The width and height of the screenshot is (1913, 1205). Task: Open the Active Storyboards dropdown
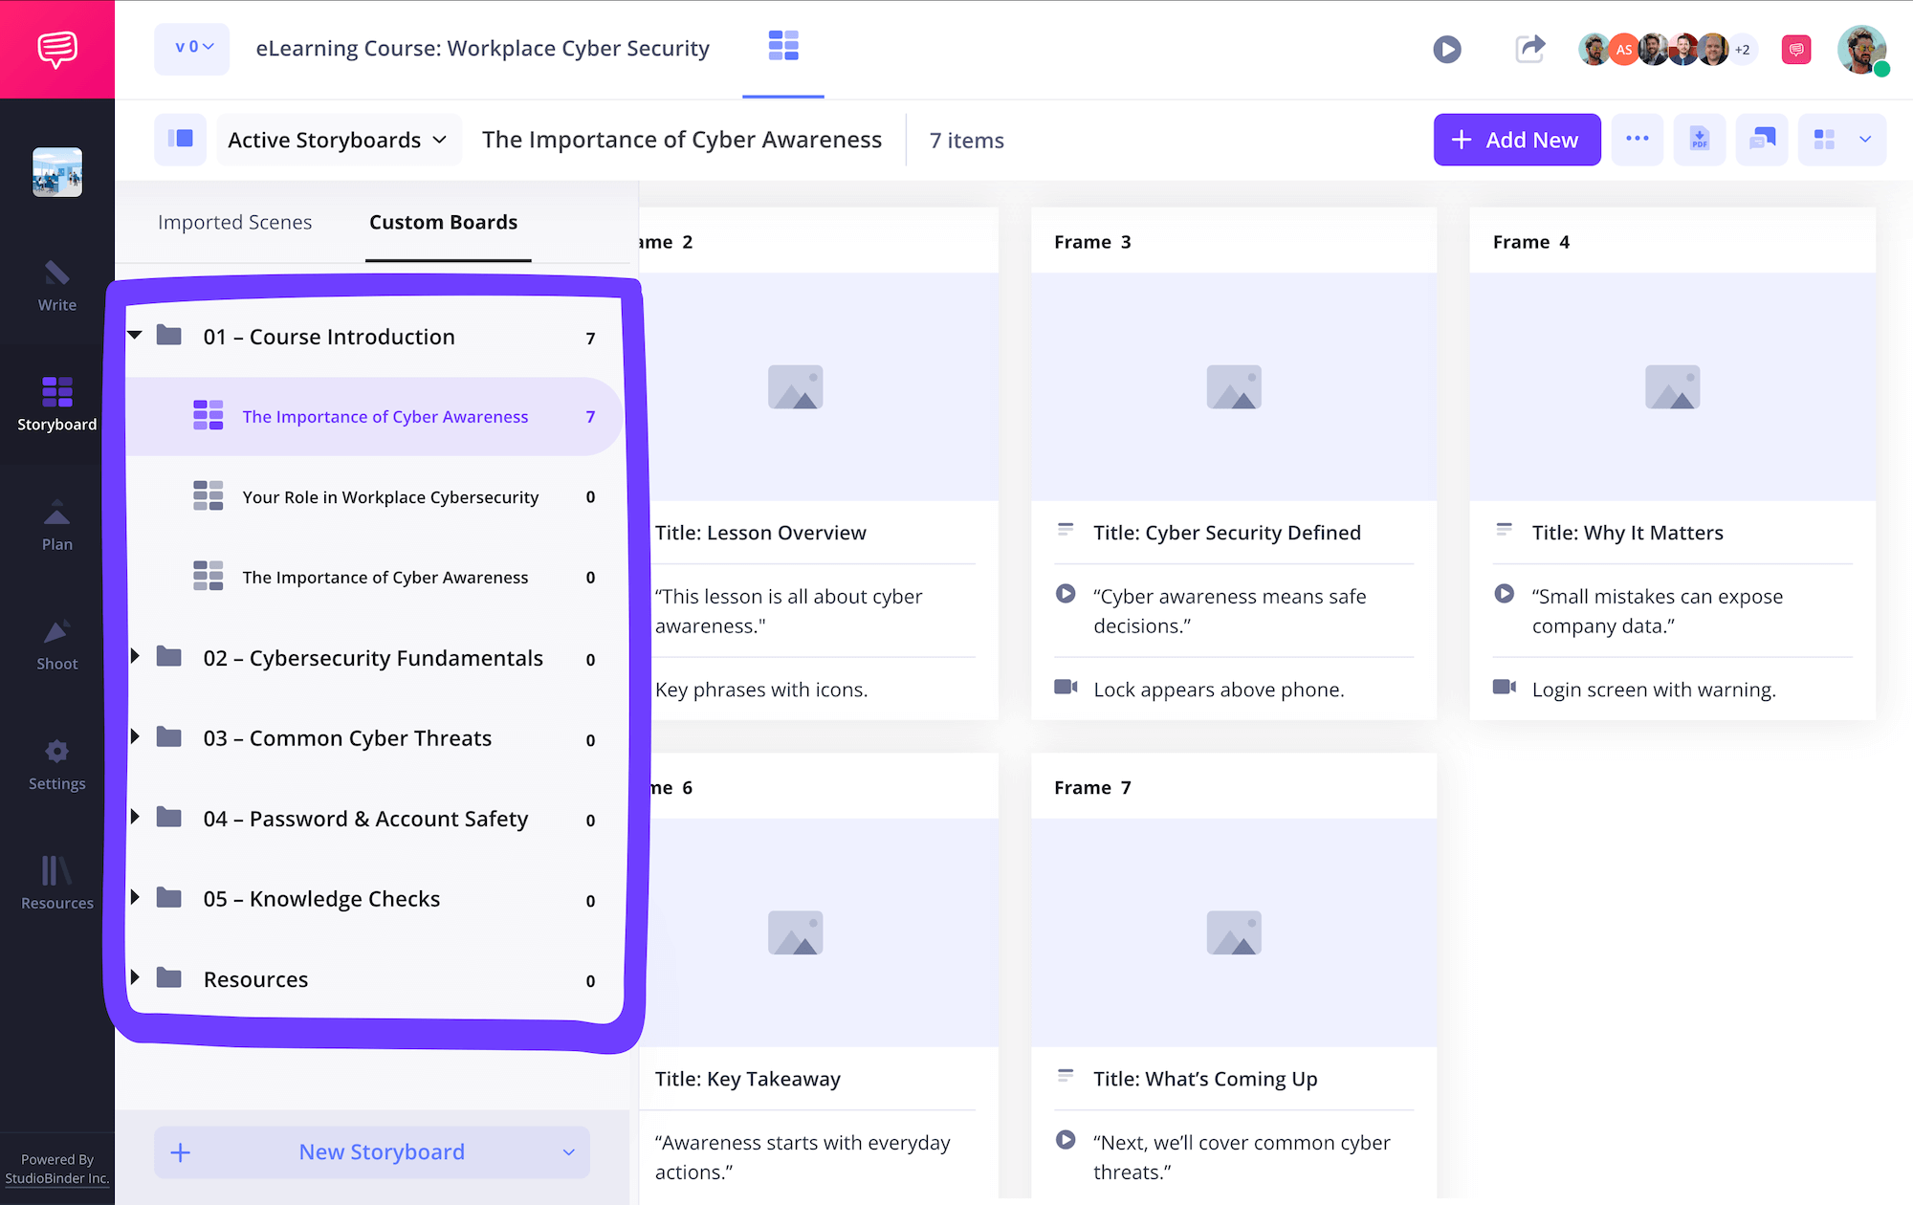[338, 140]
